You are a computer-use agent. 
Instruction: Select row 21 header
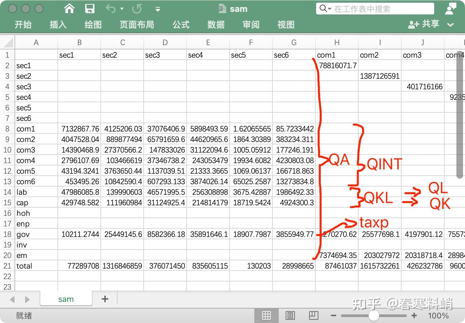pyautogui.click(x=7, y=266)
